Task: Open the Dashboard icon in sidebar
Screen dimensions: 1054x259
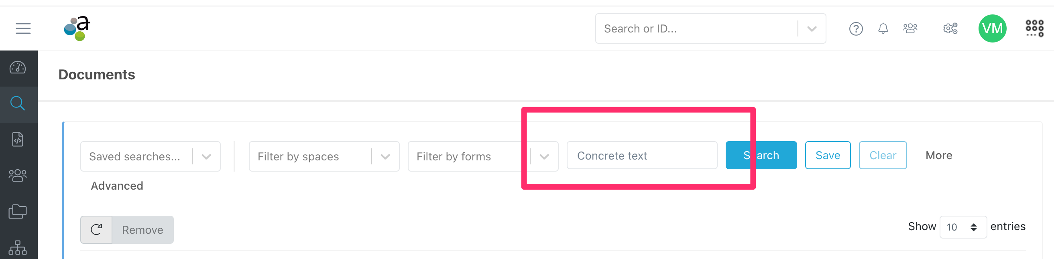Action: point(18,68)
